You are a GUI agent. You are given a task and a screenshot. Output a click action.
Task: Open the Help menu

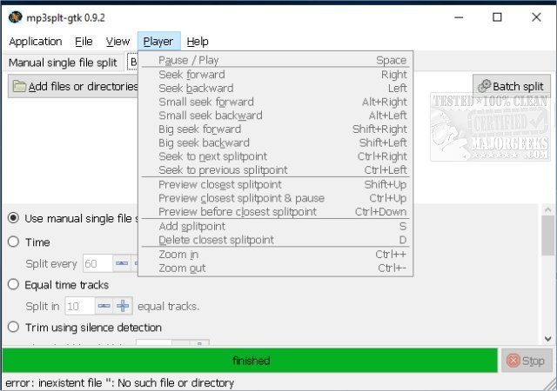click(x=198, y=42)
